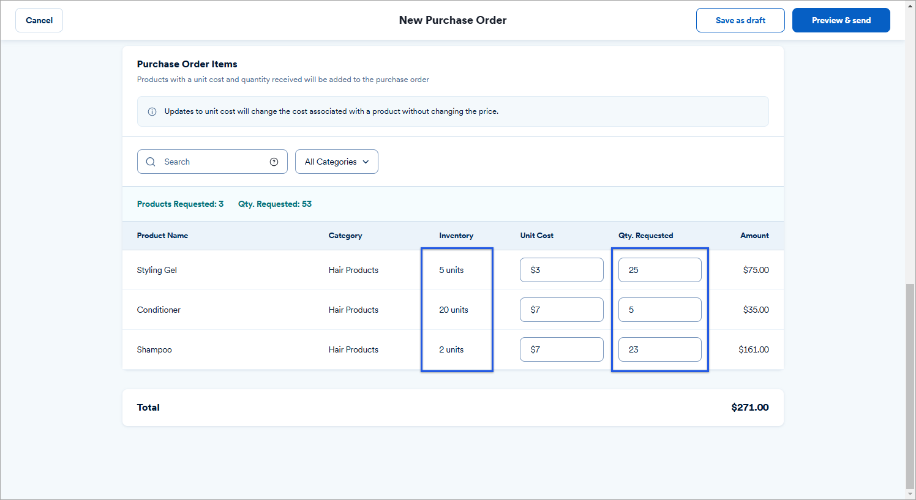Click the New Purchase Order title
This screenshot has width=916, height=500.
click(x=452, y=20)
